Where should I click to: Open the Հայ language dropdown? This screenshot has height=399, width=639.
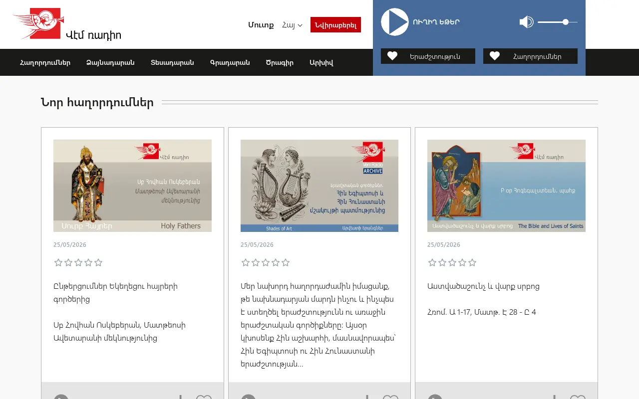click(292, 25)
